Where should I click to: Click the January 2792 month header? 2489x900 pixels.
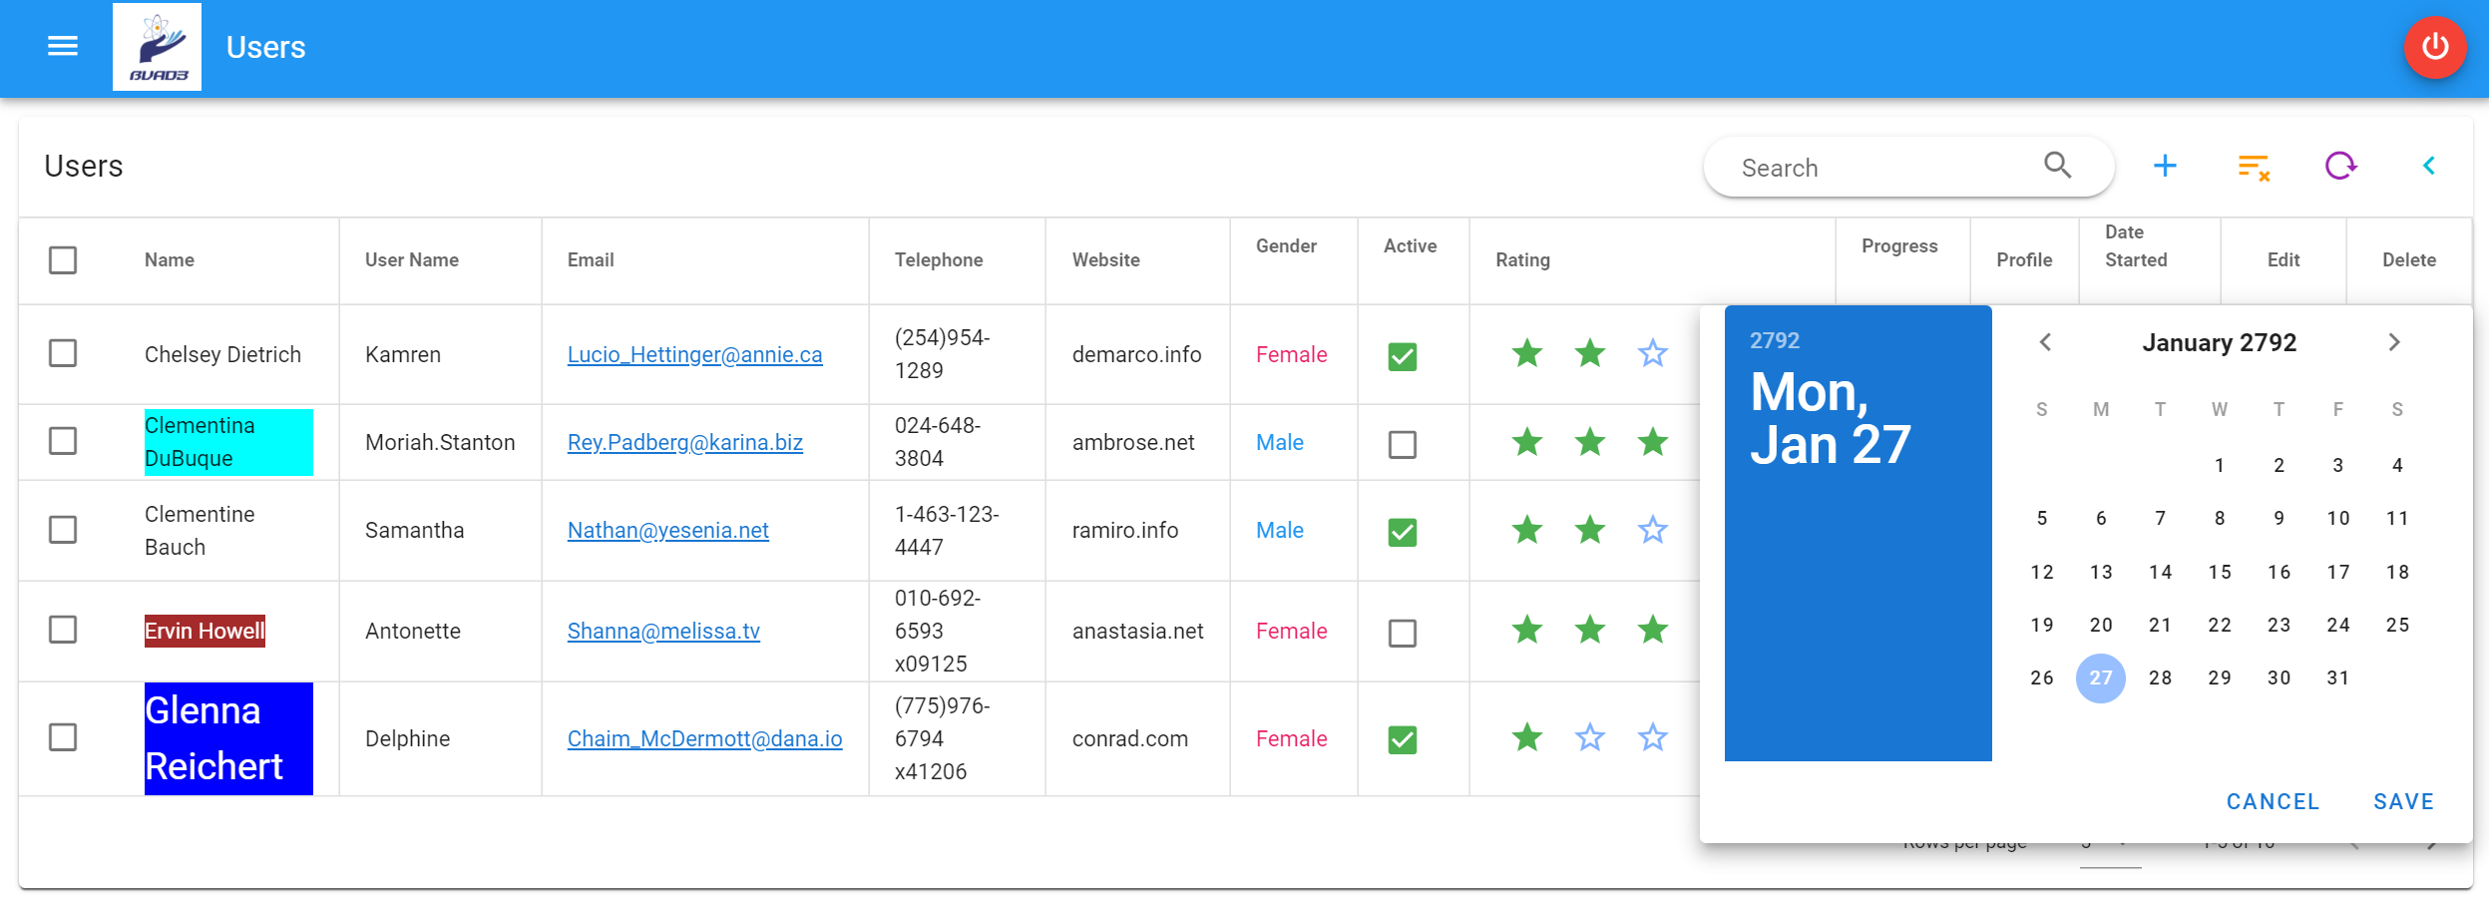2219,342
